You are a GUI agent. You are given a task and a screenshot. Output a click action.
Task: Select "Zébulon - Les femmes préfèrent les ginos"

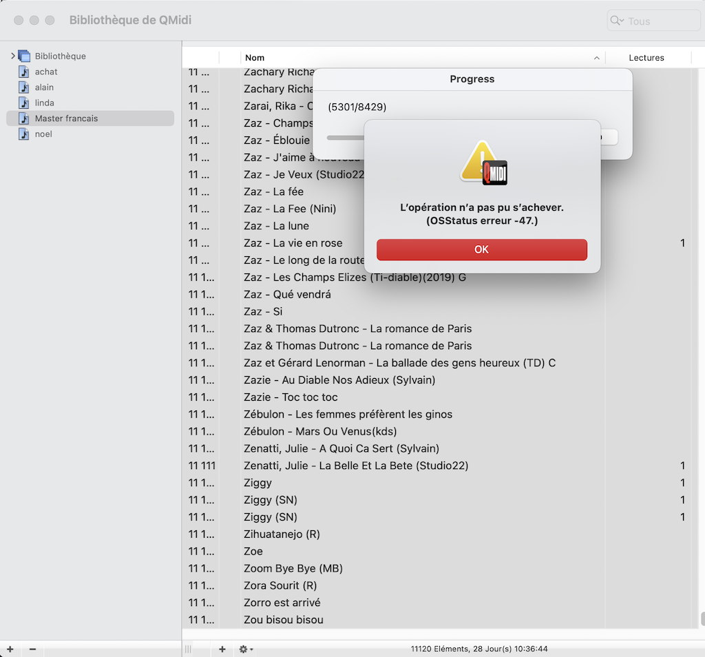click(x=348, y=414)
